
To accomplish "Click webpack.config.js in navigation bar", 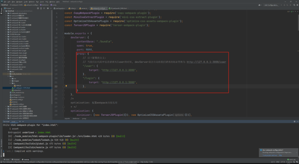I will coord(31,5).
